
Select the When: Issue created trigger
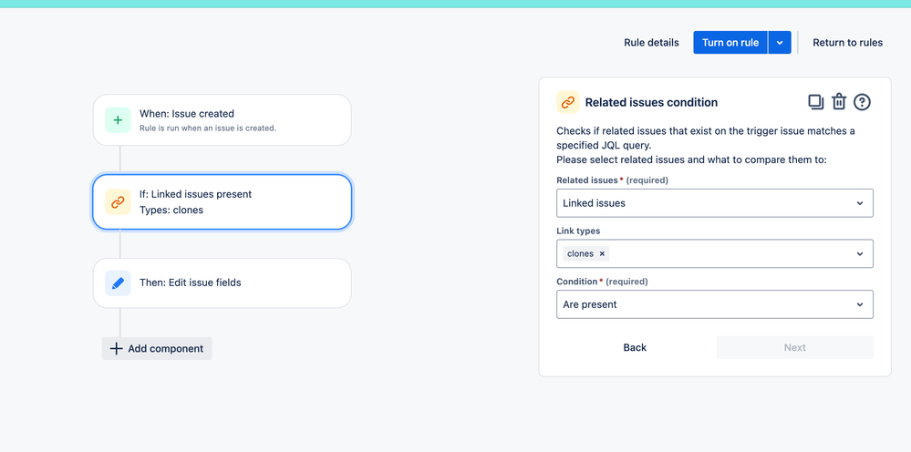[x=222, y=120]
